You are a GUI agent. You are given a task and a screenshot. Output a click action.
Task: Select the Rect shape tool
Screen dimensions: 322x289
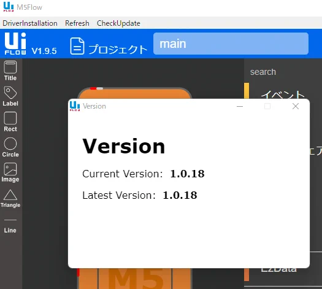click(x=10, y=122)
